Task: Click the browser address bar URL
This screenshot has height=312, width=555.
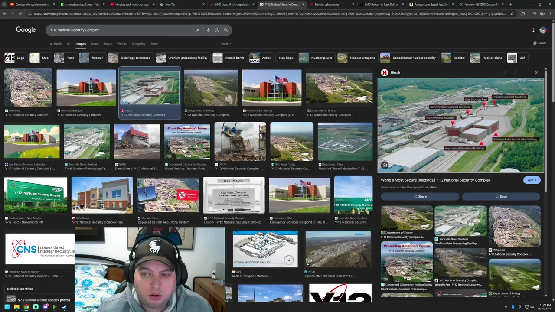Action: click(x=269, y=13)
